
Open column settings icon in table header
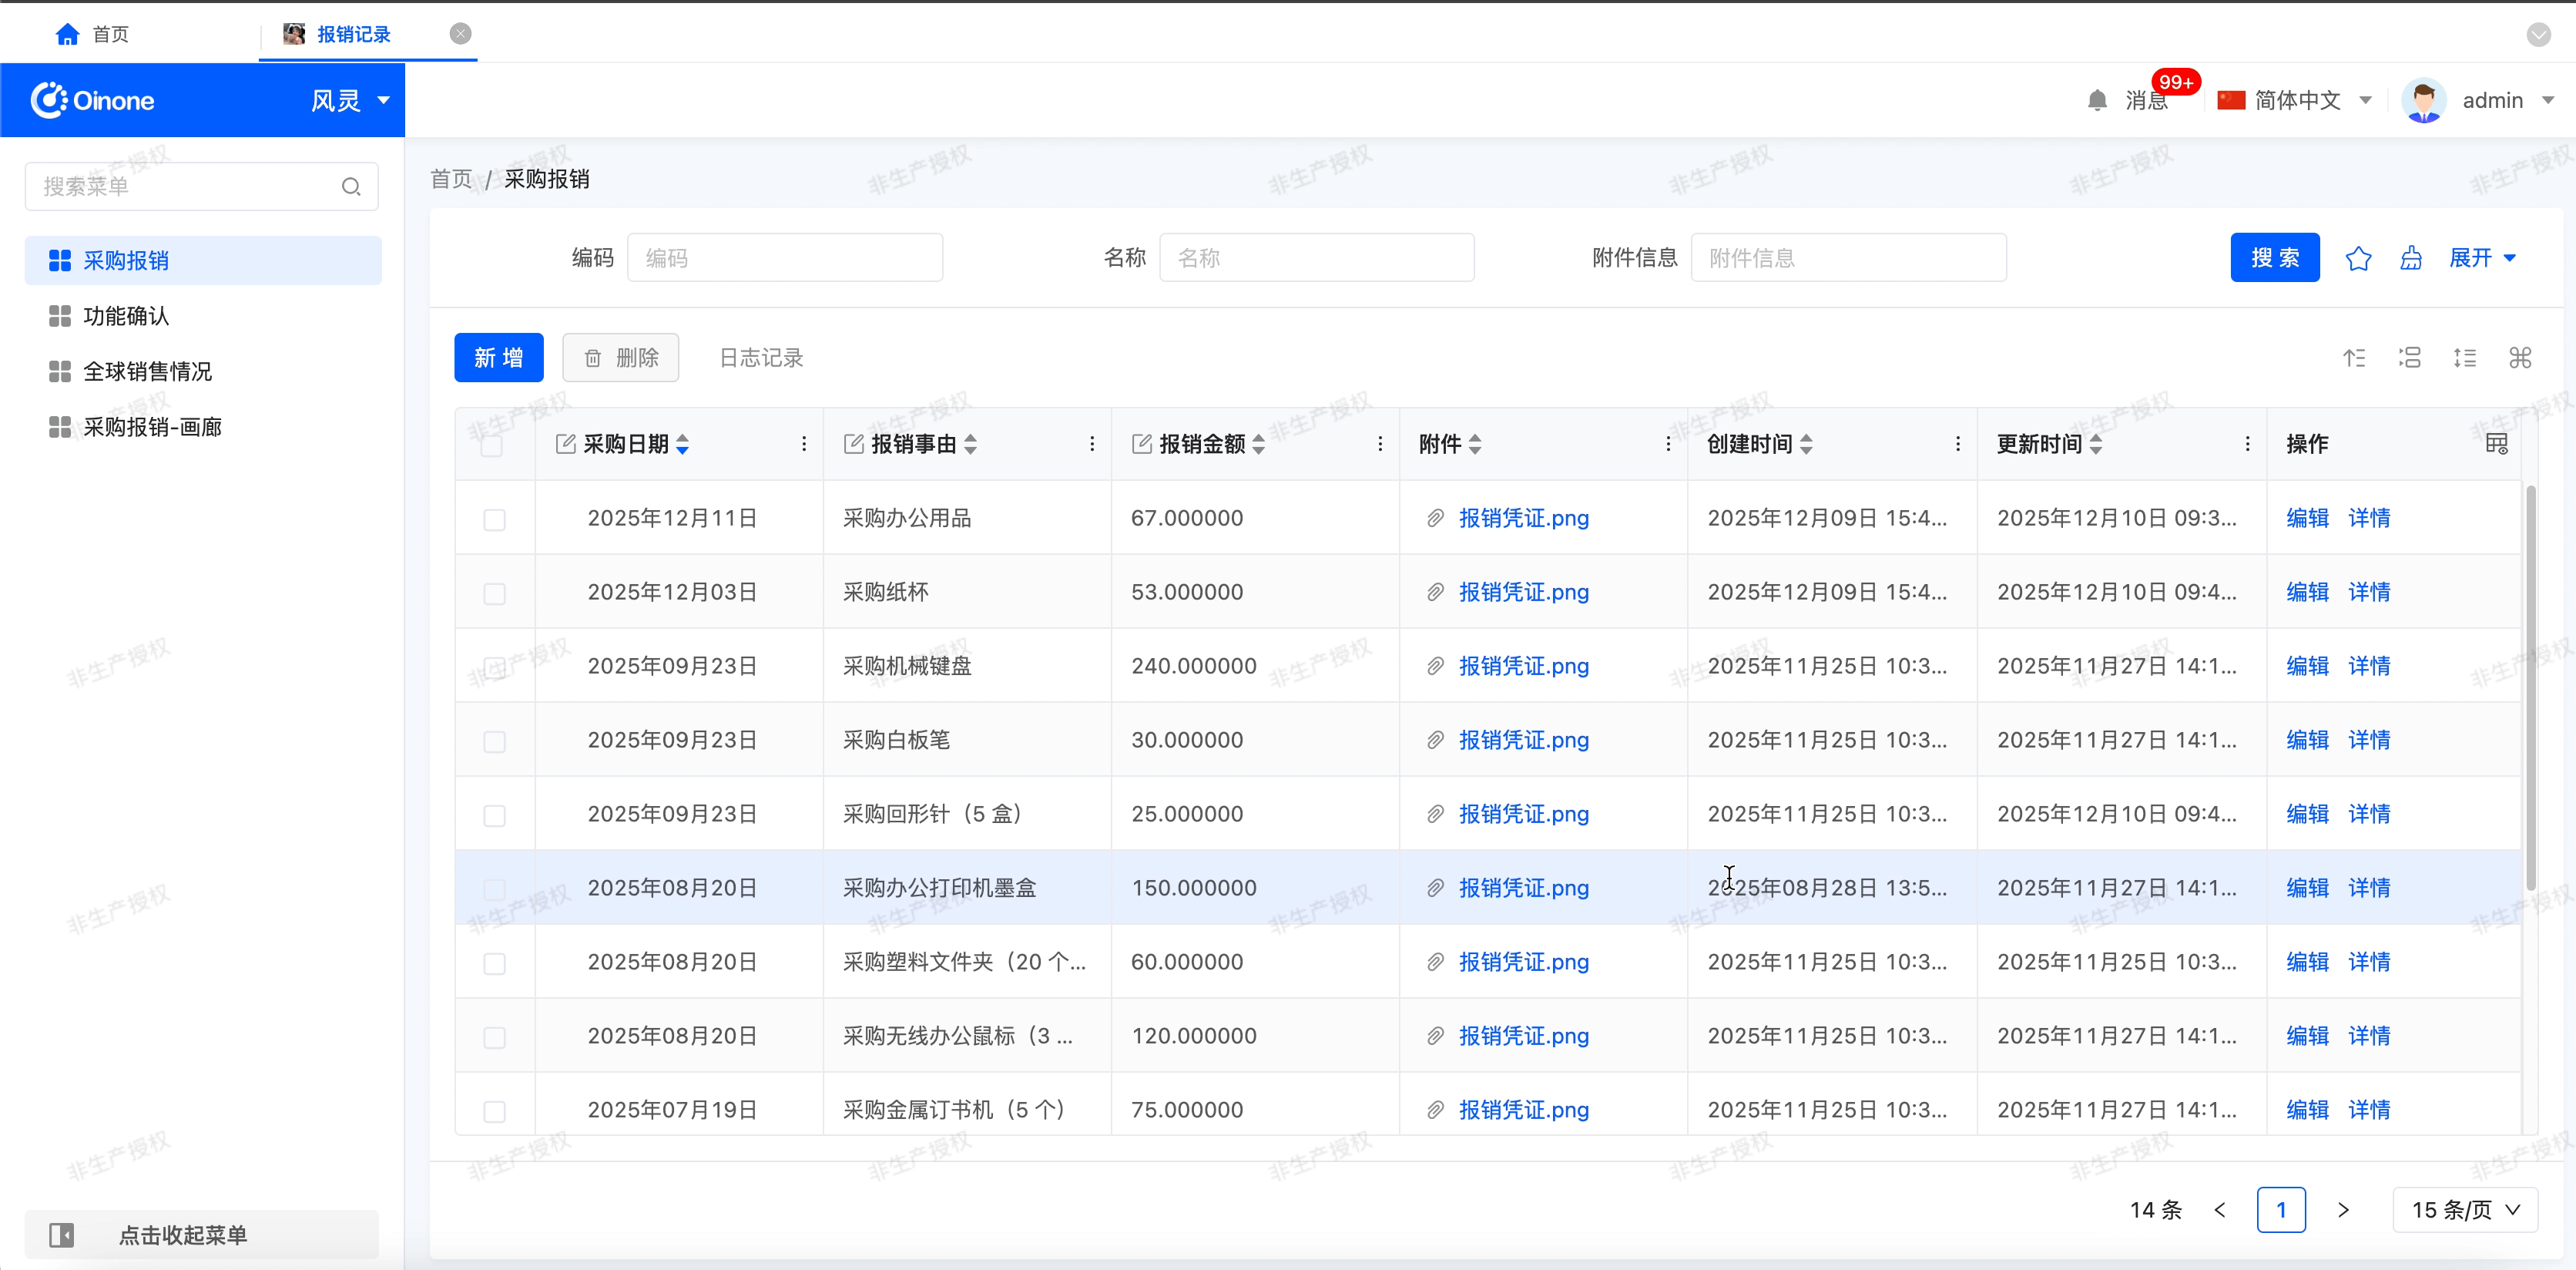pos(2496,444)
